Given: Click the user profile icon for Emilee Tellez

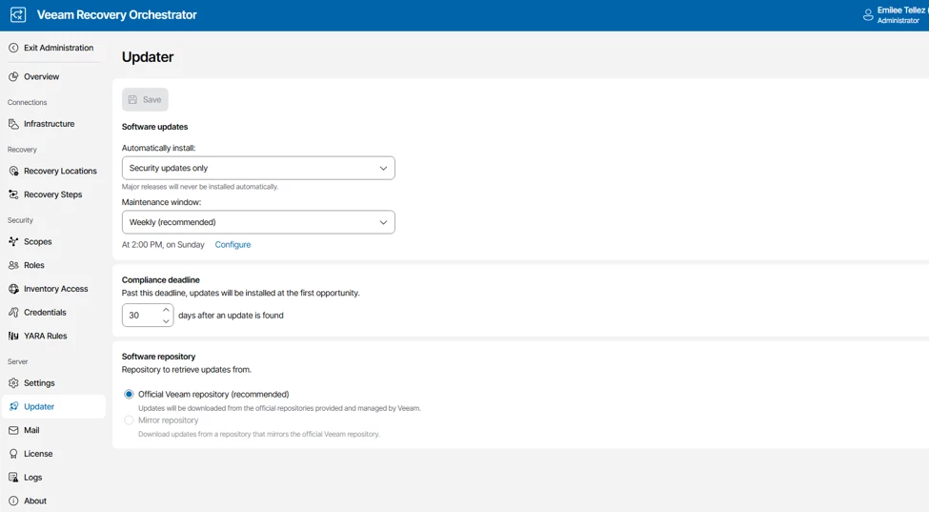Looking at the screenshot, I should click(x=868, y=15).
